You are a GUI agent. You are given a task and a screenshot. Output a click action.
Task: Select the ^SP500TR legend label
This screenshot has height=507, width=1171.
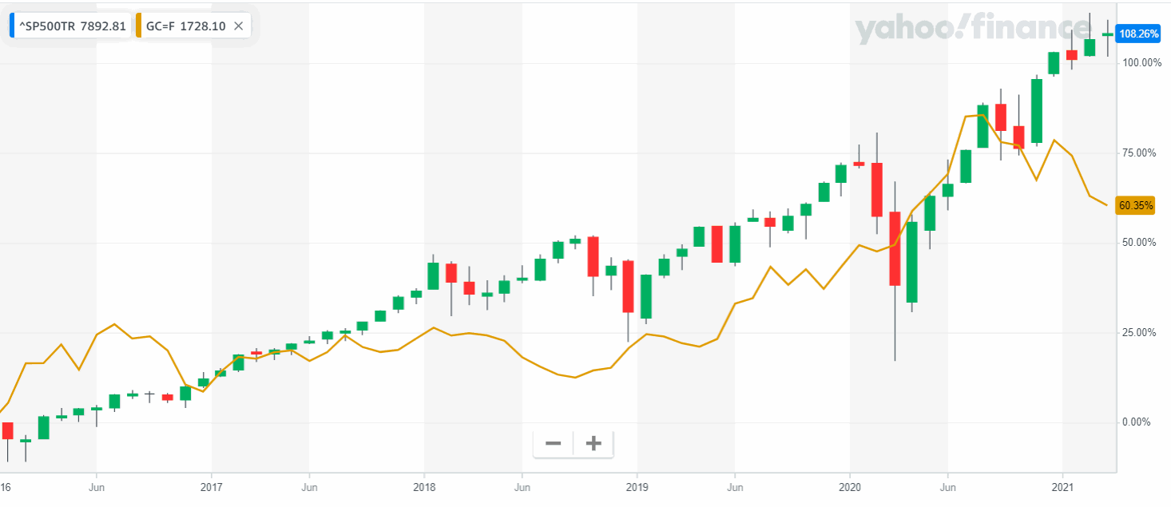pyautogui.click(x=72, y=26)
